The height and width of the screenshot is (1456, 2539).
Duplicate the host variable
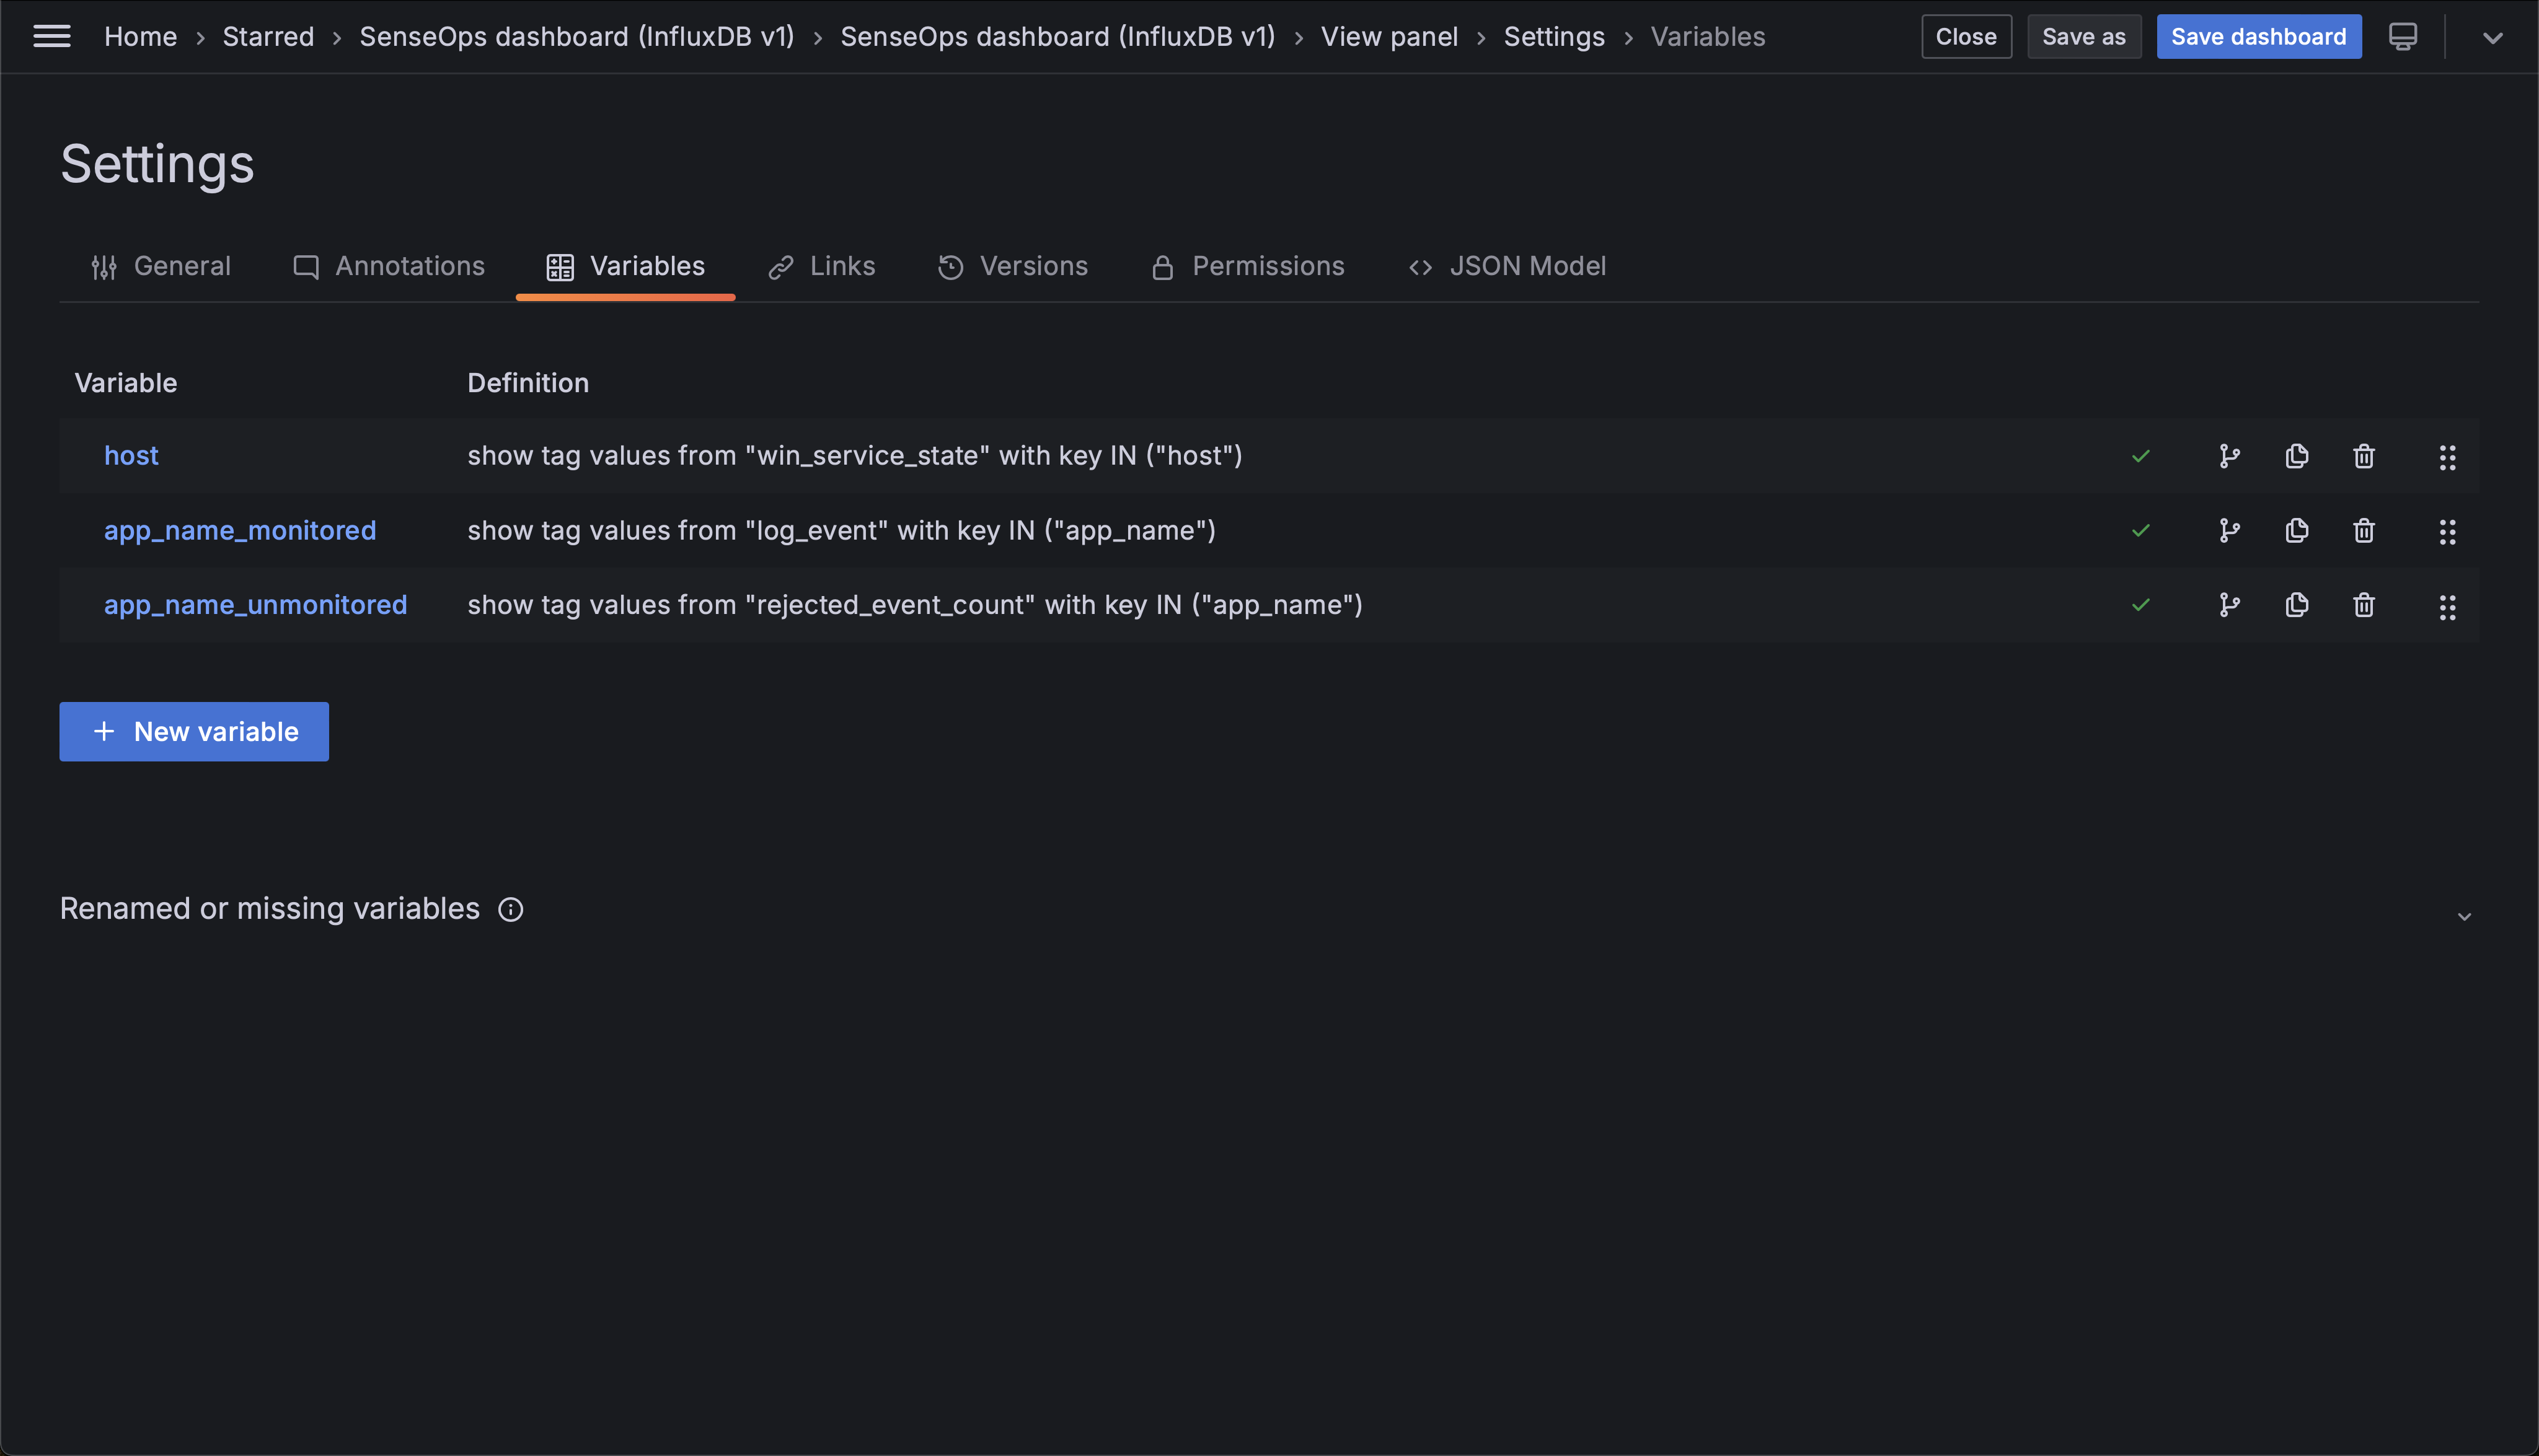point(2296,456)
